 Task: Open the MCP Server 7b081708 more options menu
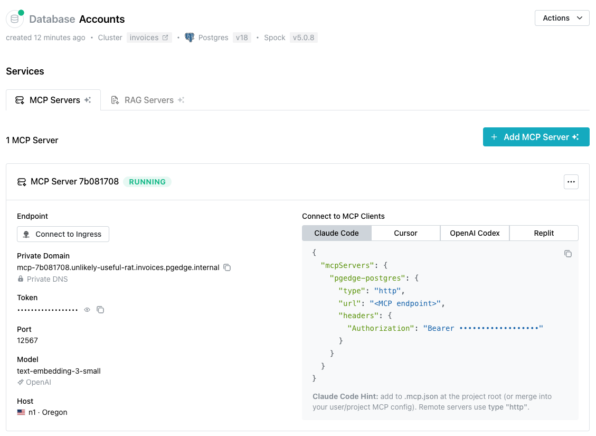point(571,182)
